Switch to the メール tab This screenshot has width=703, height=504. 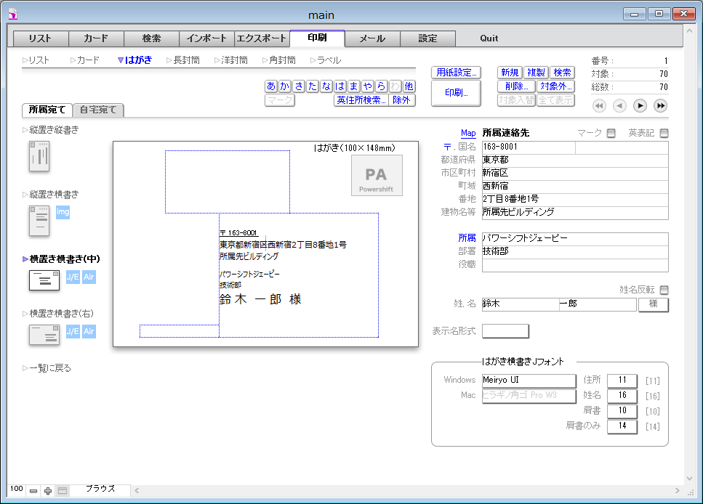click(x=372, y=38)
